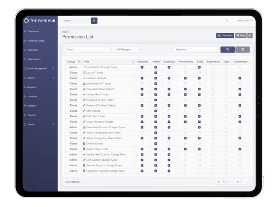Screen dimensions: 278x207
Task: Uncheck Sales for Create New Ticket
Action: (199, 95)
